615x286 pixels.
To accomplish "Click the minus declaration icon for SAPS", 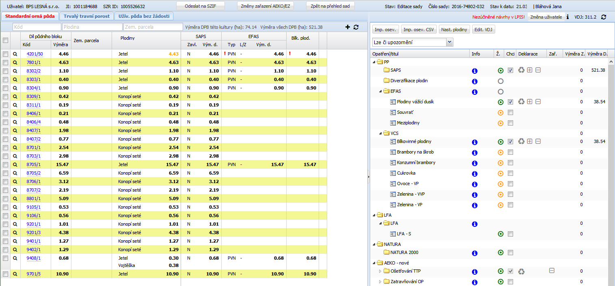I will [538, 70].
